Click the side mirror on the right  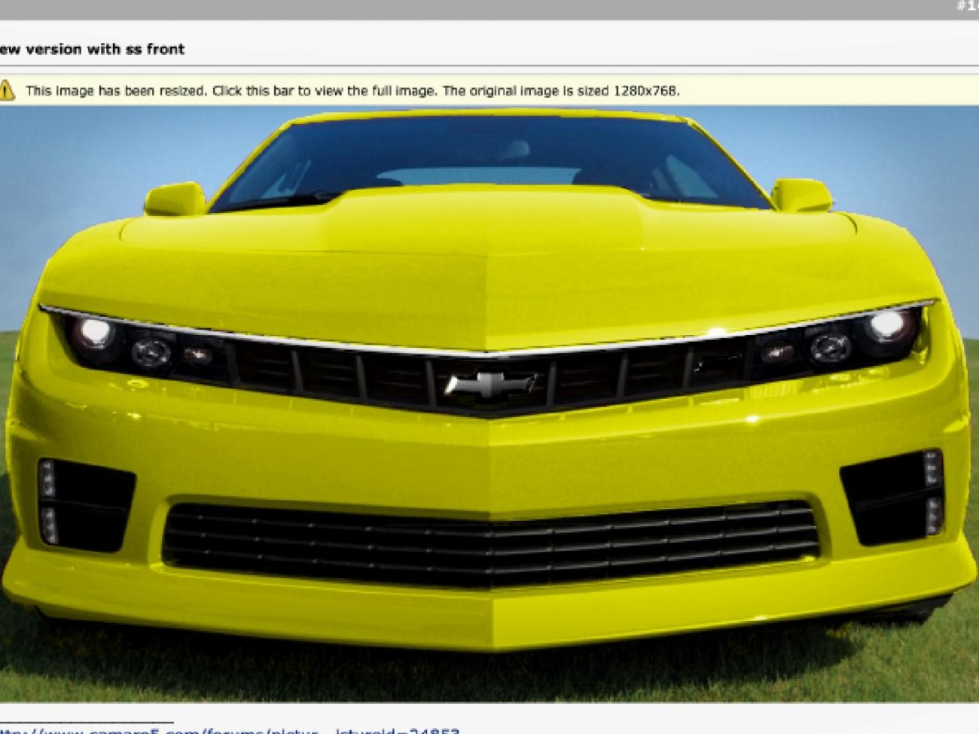pyautogui.click(x=801, y=194)
